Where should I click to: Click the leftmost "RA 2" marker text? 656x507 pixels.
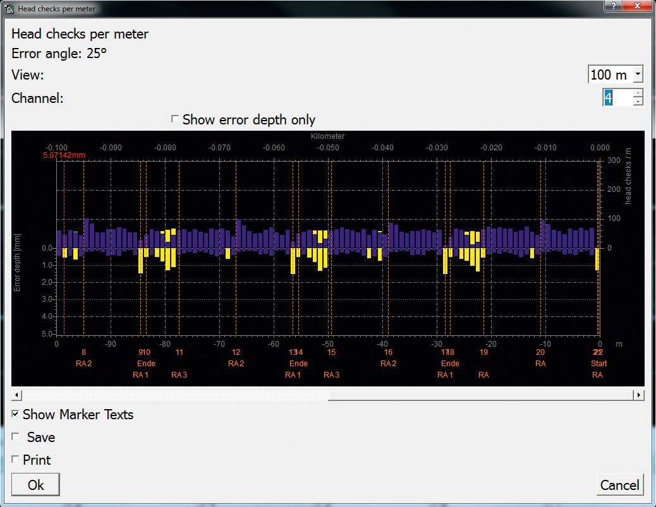pyautogui.click(x=83, y=364)
